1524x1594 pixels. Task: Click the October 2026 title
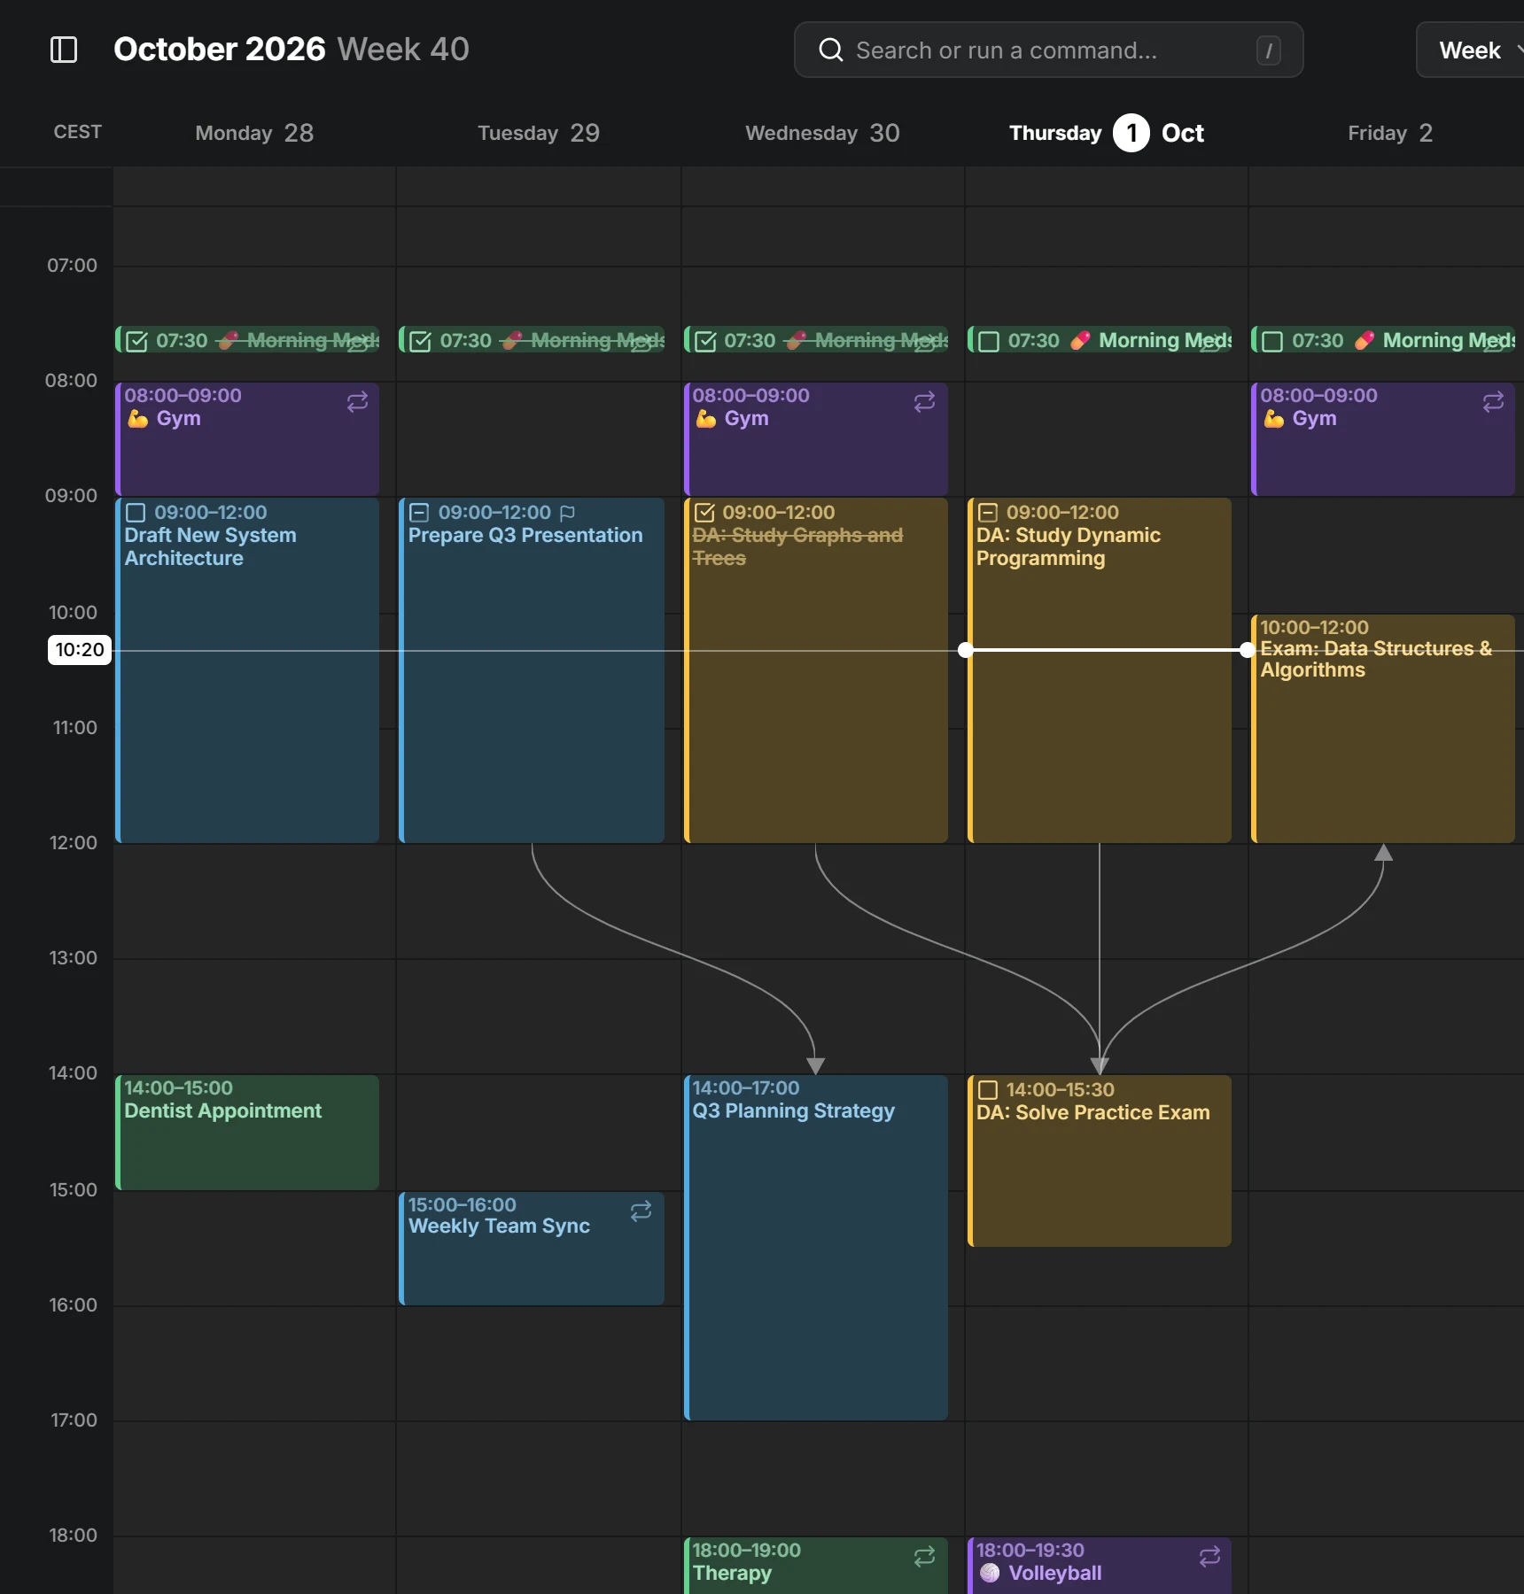click(220, 50)
